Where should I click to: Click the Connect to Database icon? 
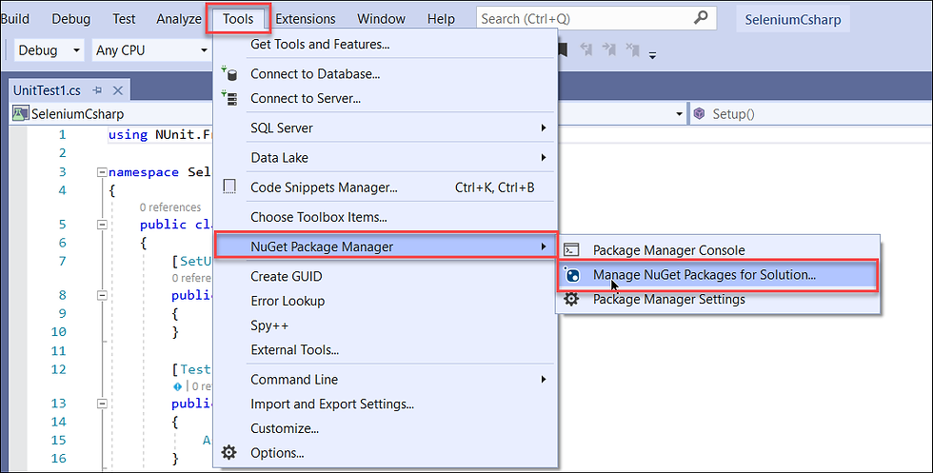tap(229, 74)
